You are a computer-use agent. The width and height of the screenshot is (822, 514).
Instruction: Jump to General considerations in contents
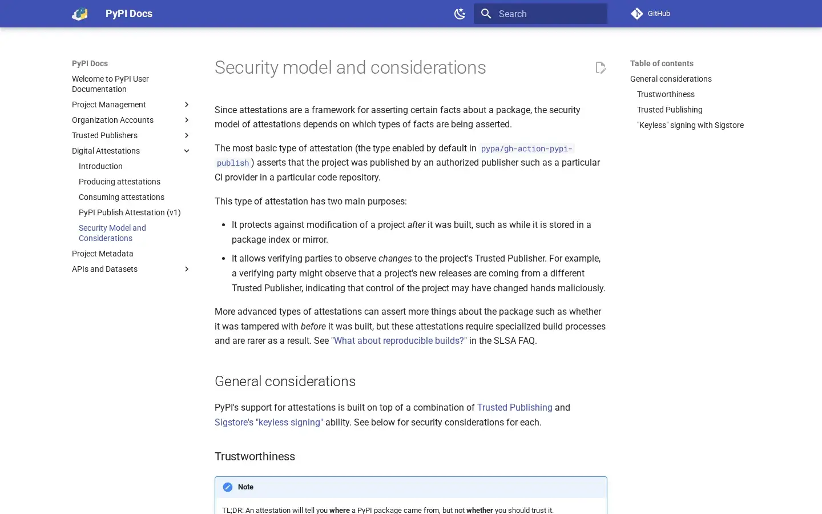click(671, 79)
